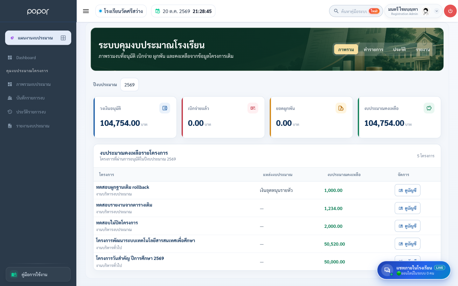Open the hamburger menu icon
The height and width of the screenshot is (286, 458).
click(86, 11)
